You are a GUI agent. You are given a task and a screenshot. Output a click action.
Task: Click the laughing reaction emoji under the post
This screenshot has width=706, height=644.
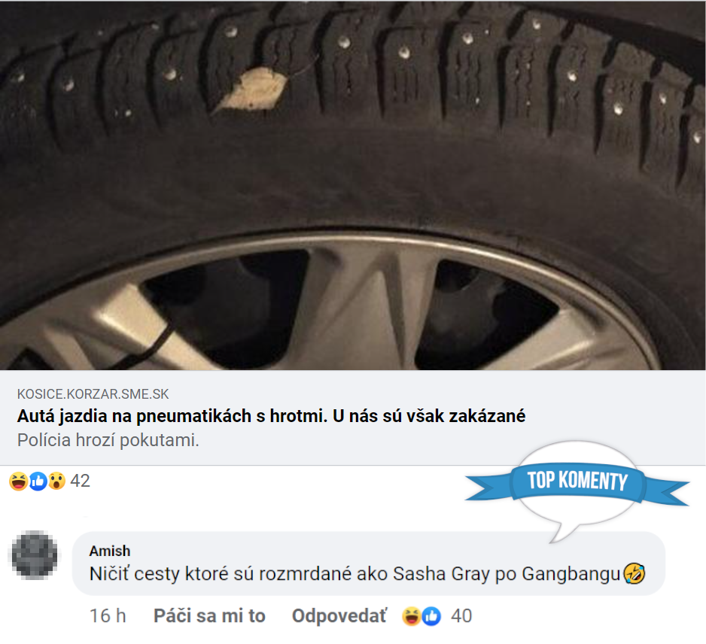click(x=18, y=481)
